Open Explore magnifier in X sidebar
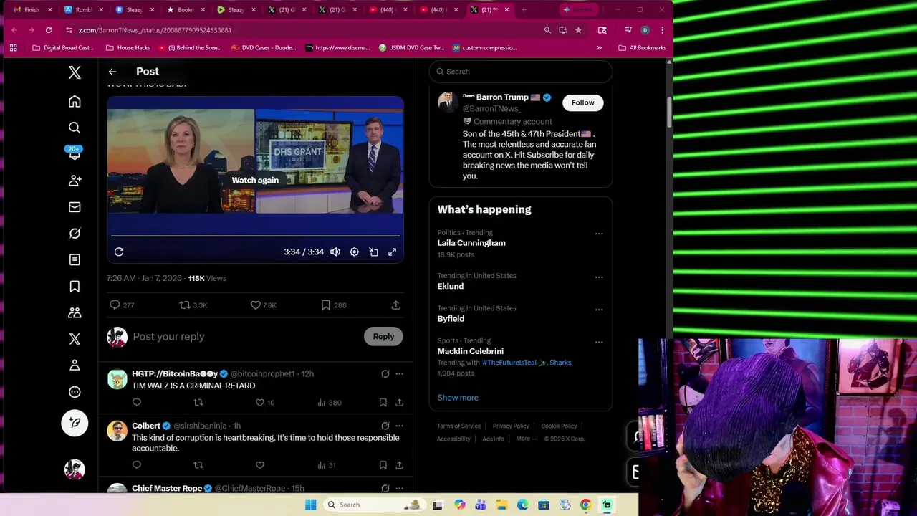This screenshot has height=516, width=917. pyautogui.click(x=75, y=128)
